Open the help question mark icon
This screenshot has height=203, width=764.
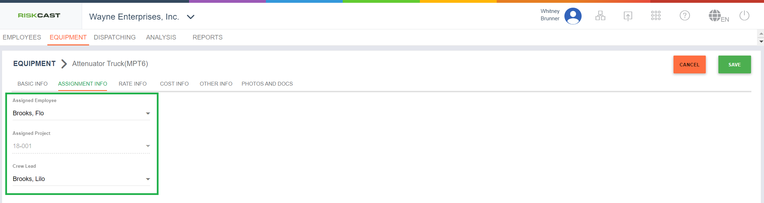pyautogui.click(x=684, y=16)
